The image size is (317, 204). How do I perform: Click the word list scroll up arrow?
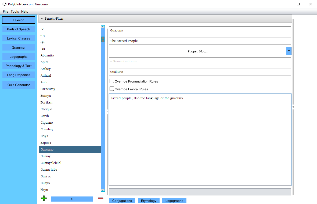(103, 27)
